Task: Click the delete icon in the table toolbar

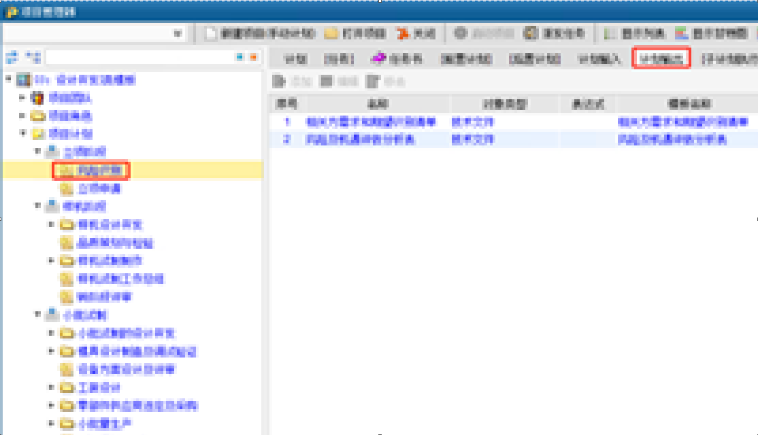Action: (x=373, y=81)
